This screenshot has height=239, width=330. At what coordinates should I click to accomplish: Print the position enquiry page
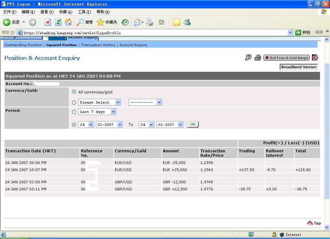pyautogui.click(x=257, y=58)
